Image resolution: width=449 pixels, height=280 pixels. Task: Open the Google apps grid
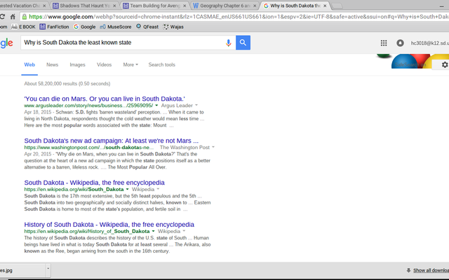click(x=384, y=43)
